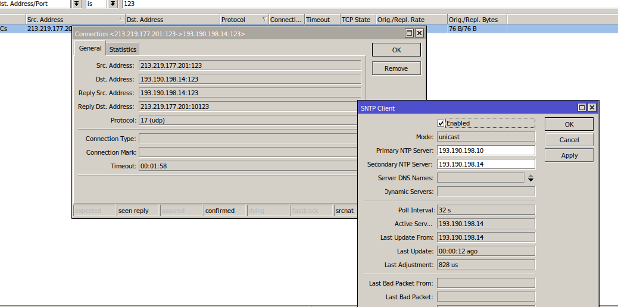Close the SNTP Client window

click(592, 108)
